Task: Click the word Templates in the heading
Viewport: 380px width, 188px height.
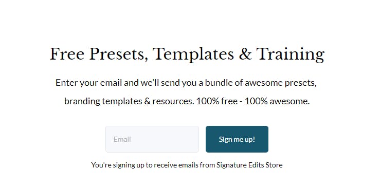Action: coord(193,54)
